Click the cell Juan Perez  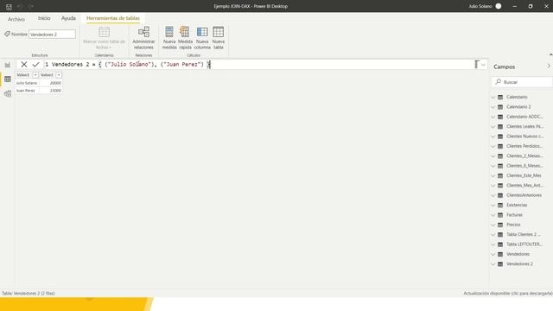[27, 91]
